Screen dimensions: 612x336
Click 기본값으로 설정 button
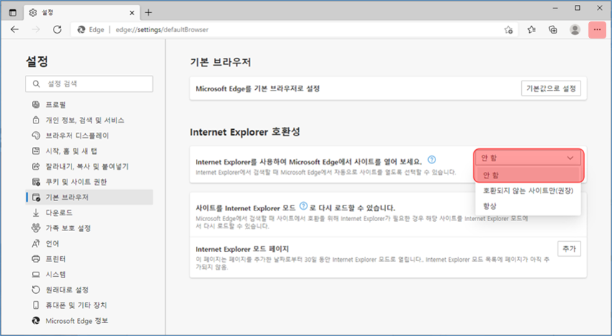coord(551,88)
